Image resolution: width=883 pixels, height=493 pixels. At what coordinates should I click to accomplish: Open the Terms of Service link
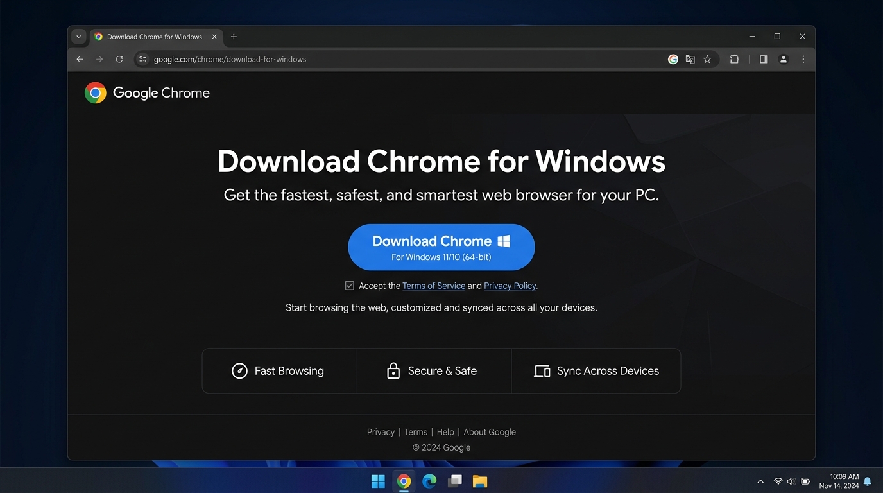(434, 286)
